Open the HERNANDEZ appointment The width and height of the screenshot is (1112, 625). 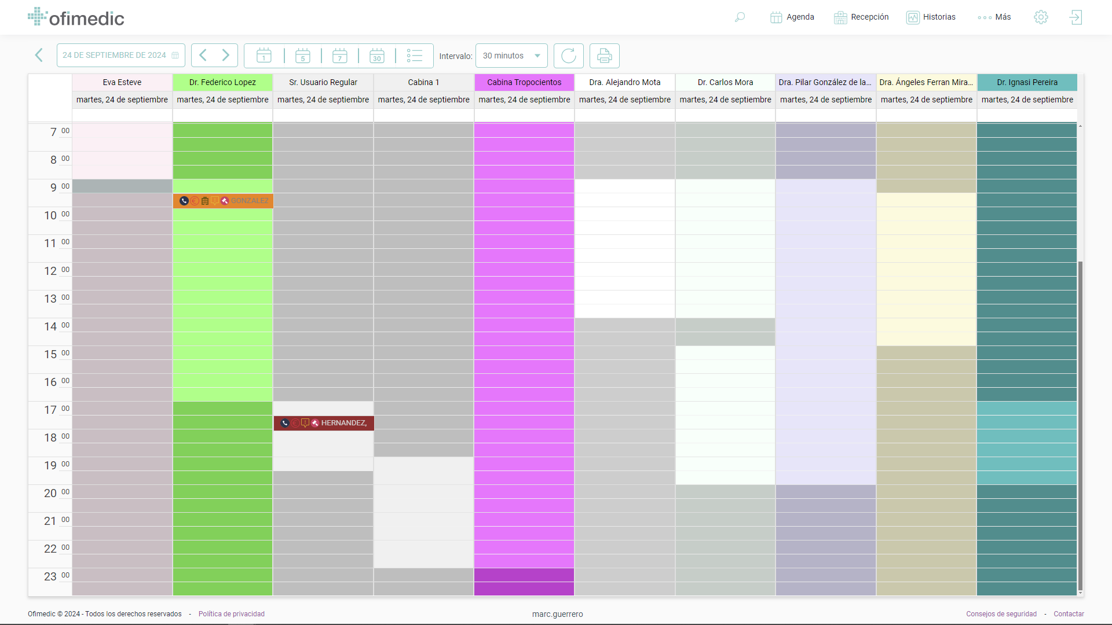tap(343, 423)
